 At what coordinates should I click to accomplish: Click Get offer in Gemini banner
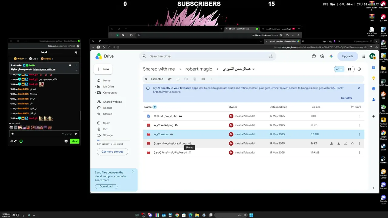click(x=346, y=98)
